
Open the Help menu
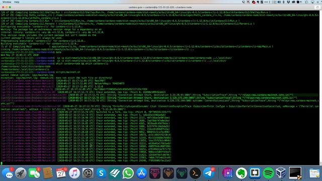[x=17, y=2]
